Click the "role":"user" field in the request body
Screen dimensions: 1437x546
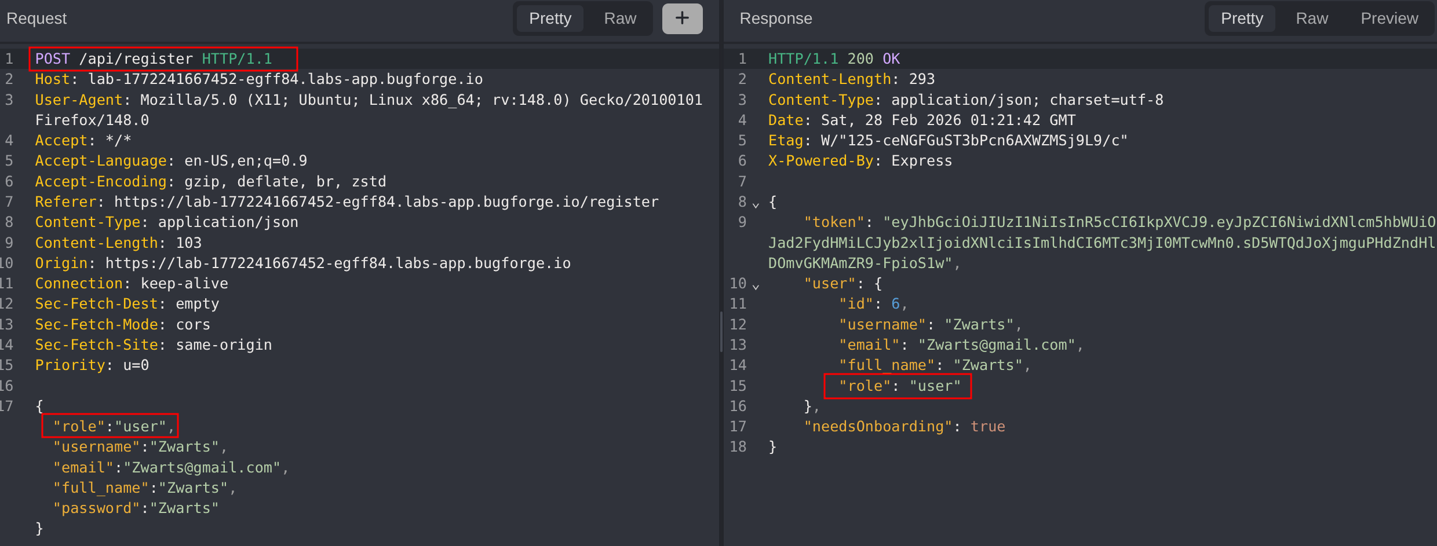click(x=110, y=427)
